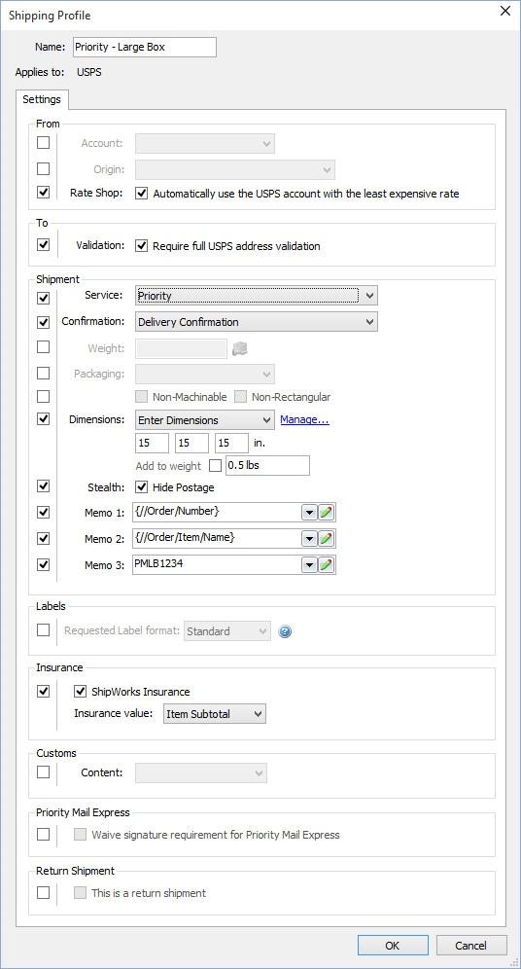
Task: Uncheck the Hide Postage option
Action: tap(141, 487)
